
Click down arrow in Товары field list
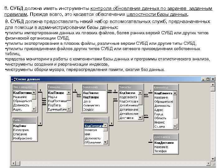pyautogui.click(x=69, y=109)
